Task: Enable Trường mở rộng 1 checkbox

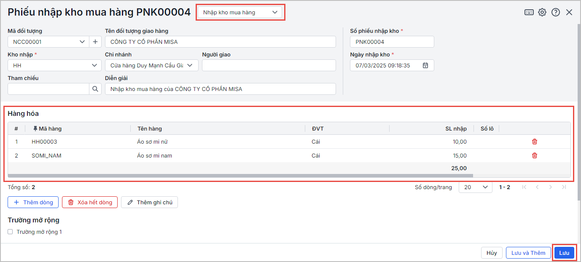Action: click(11, 232)
